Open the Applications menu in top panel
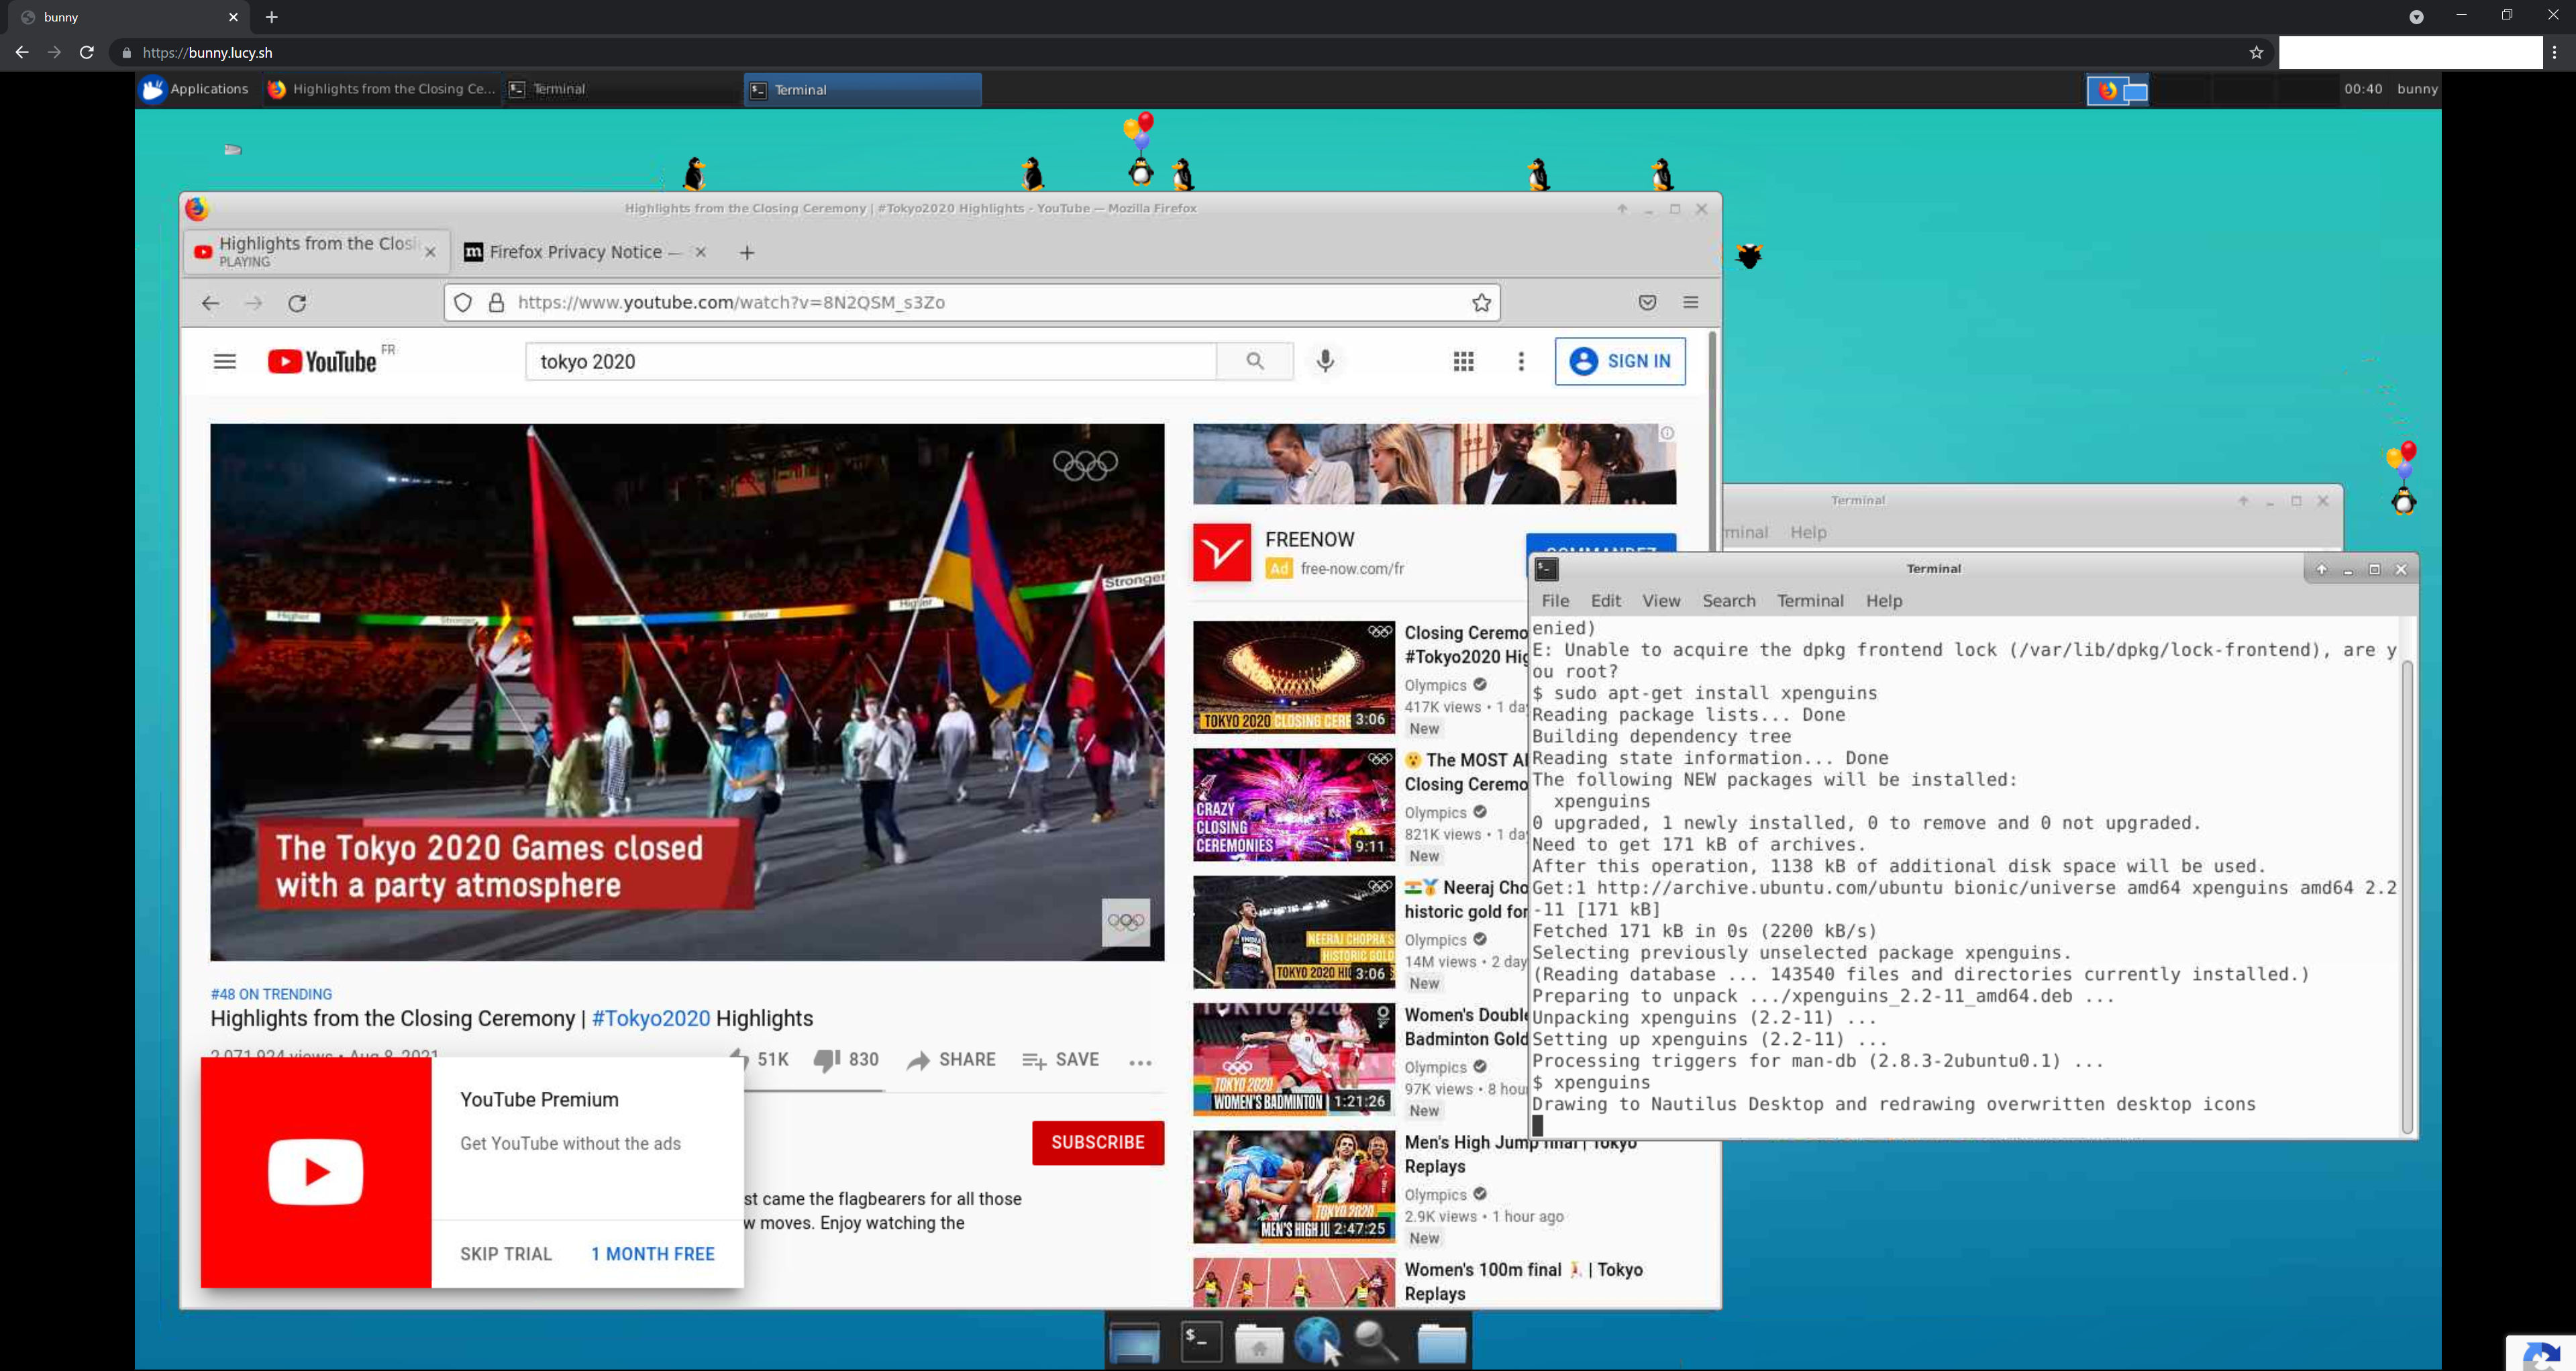 (x=196, y=89)
